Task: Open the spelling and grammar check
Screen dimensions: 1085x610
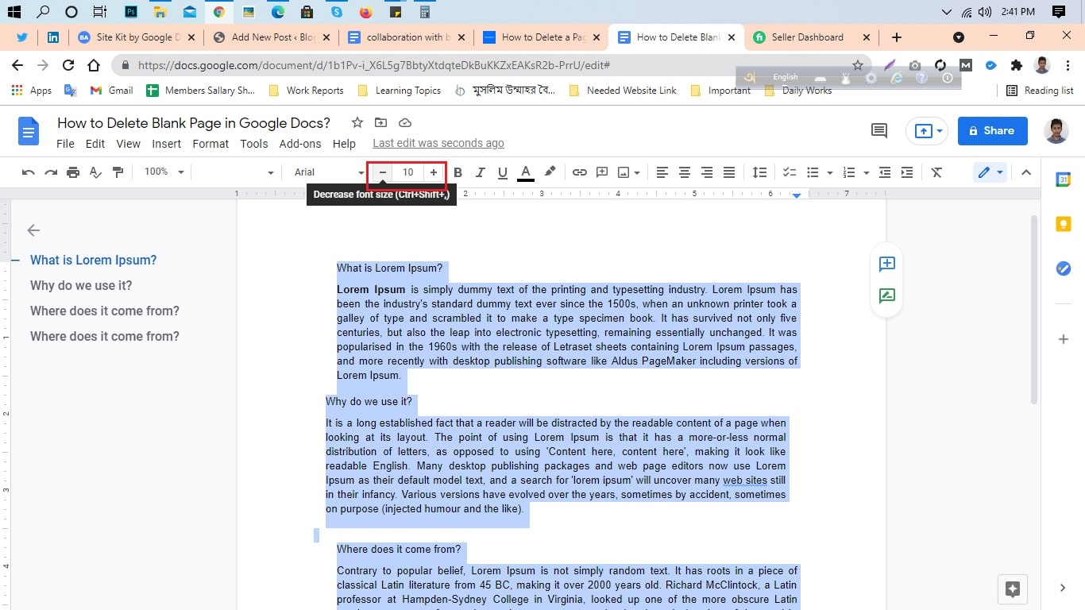Action: pos(95,172)
